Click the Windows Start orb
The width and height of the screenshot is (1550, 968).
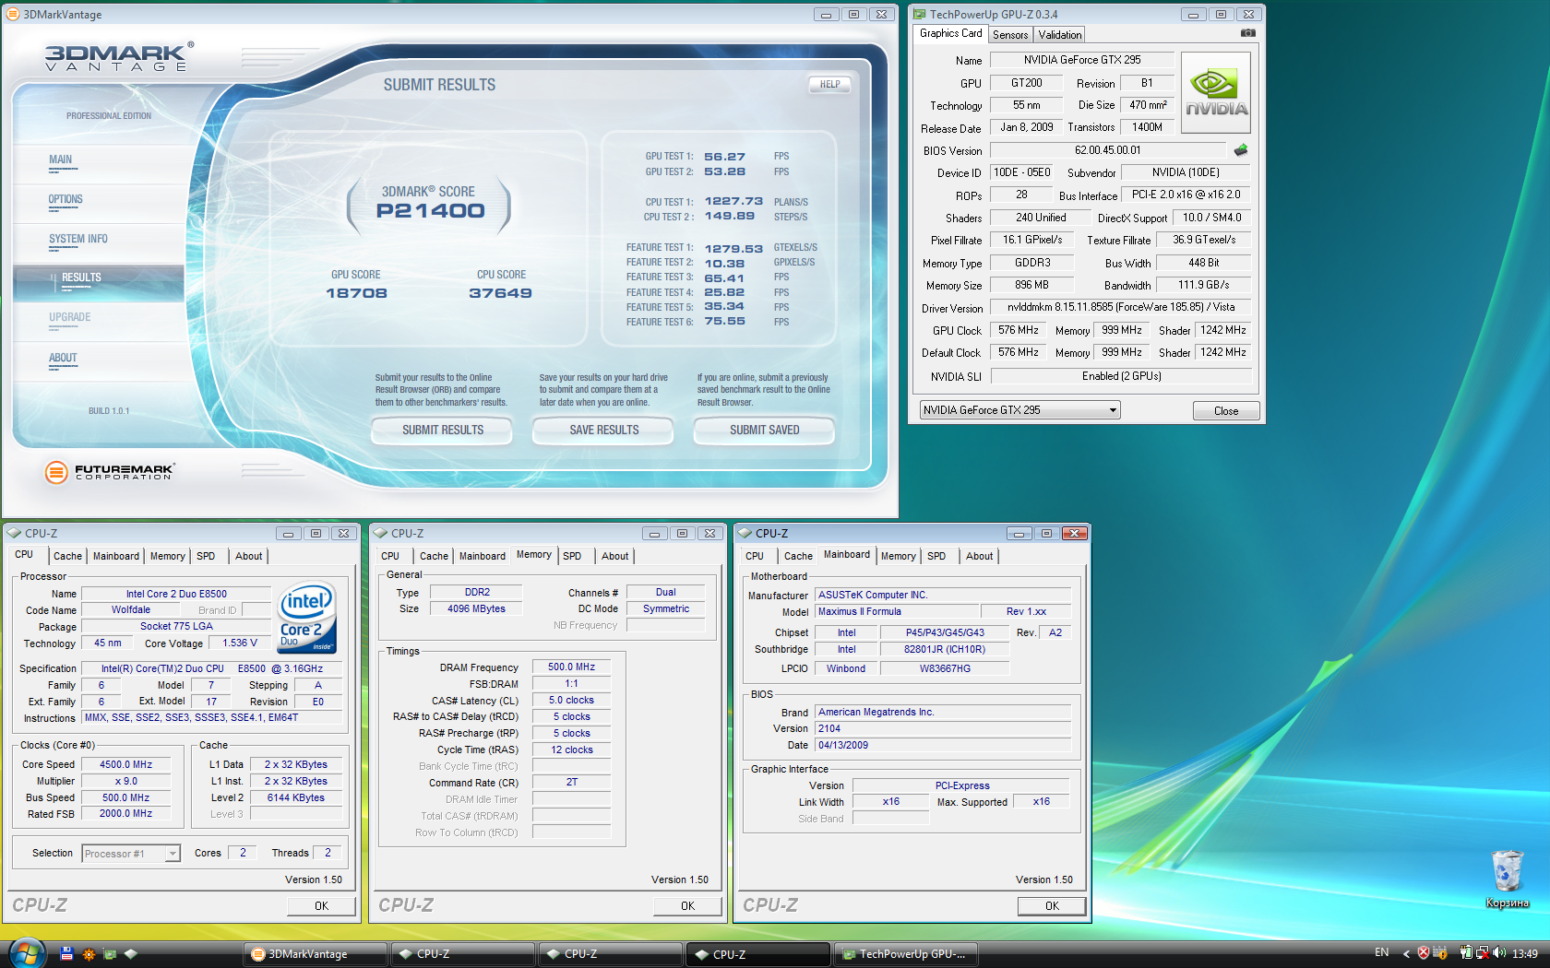(x=26, y=953)
